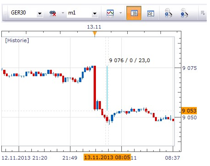Click the large red gap-down candle
The height and width of the screenshot is (166, 210).
click(x=95, y=88)
